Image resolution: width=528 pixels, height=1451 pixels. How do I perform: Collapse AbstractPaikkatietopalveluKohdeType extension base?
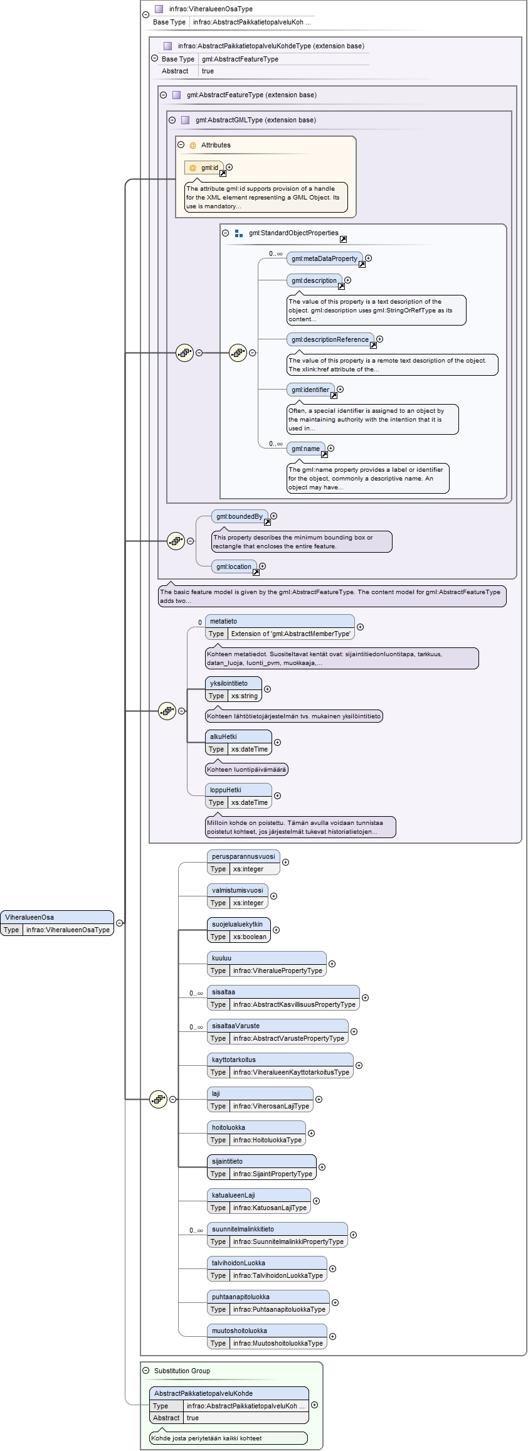pyautogui.click(x=154, y=58)
